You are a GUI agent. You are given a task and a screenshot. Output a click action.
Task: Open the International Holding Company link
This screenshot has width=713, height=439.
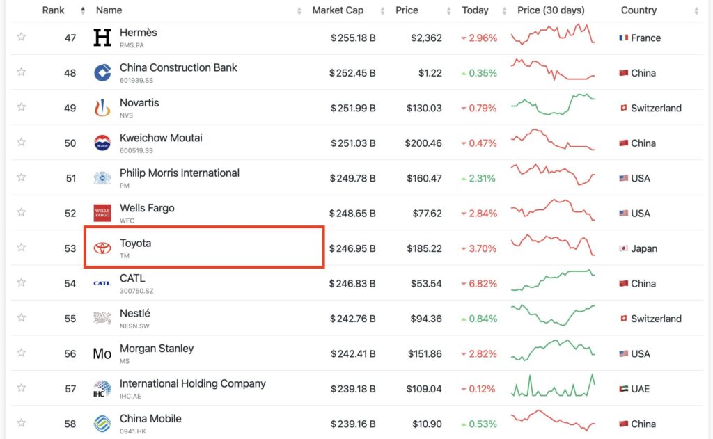click(x=192, y=383)
